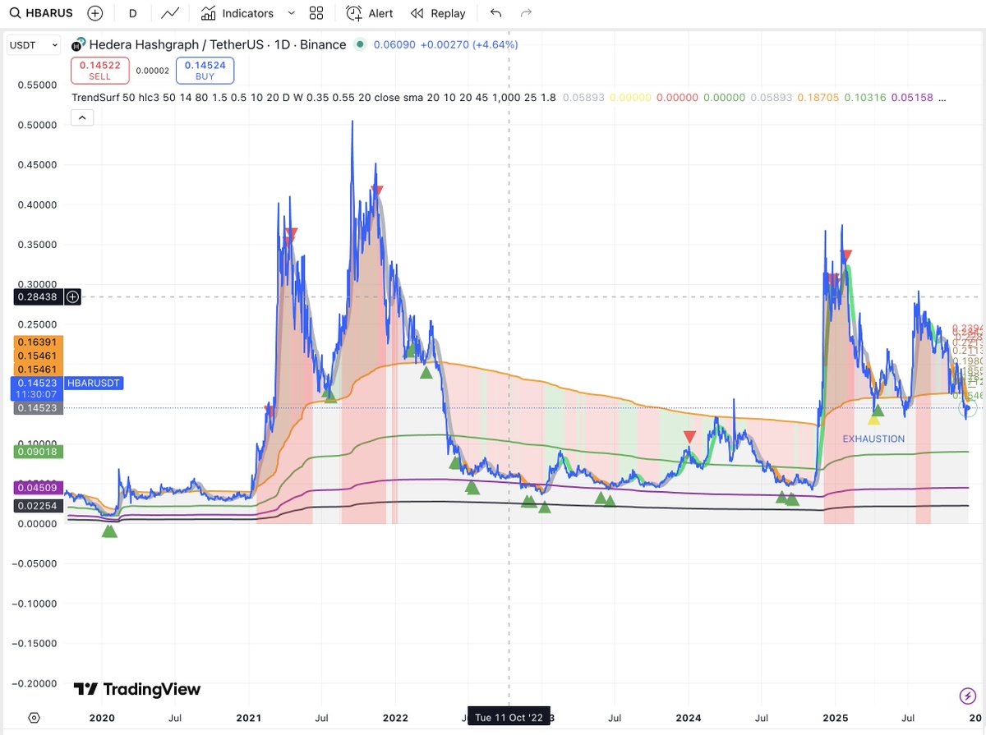Open the chart settings gear

(x=33, y=717)
